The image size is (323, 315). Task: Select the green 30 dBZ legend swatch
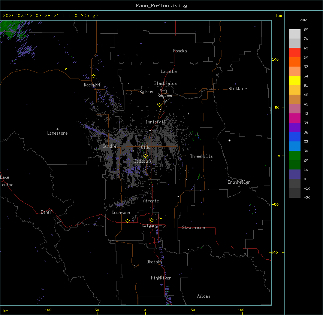coord(295,156)
